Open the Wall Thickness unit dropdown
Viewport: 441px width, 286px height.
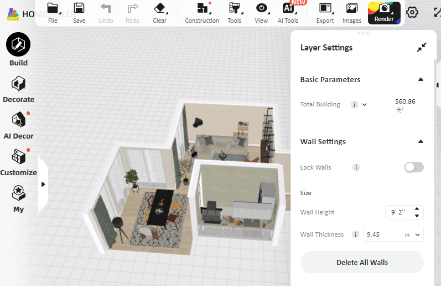click(413, 235)
